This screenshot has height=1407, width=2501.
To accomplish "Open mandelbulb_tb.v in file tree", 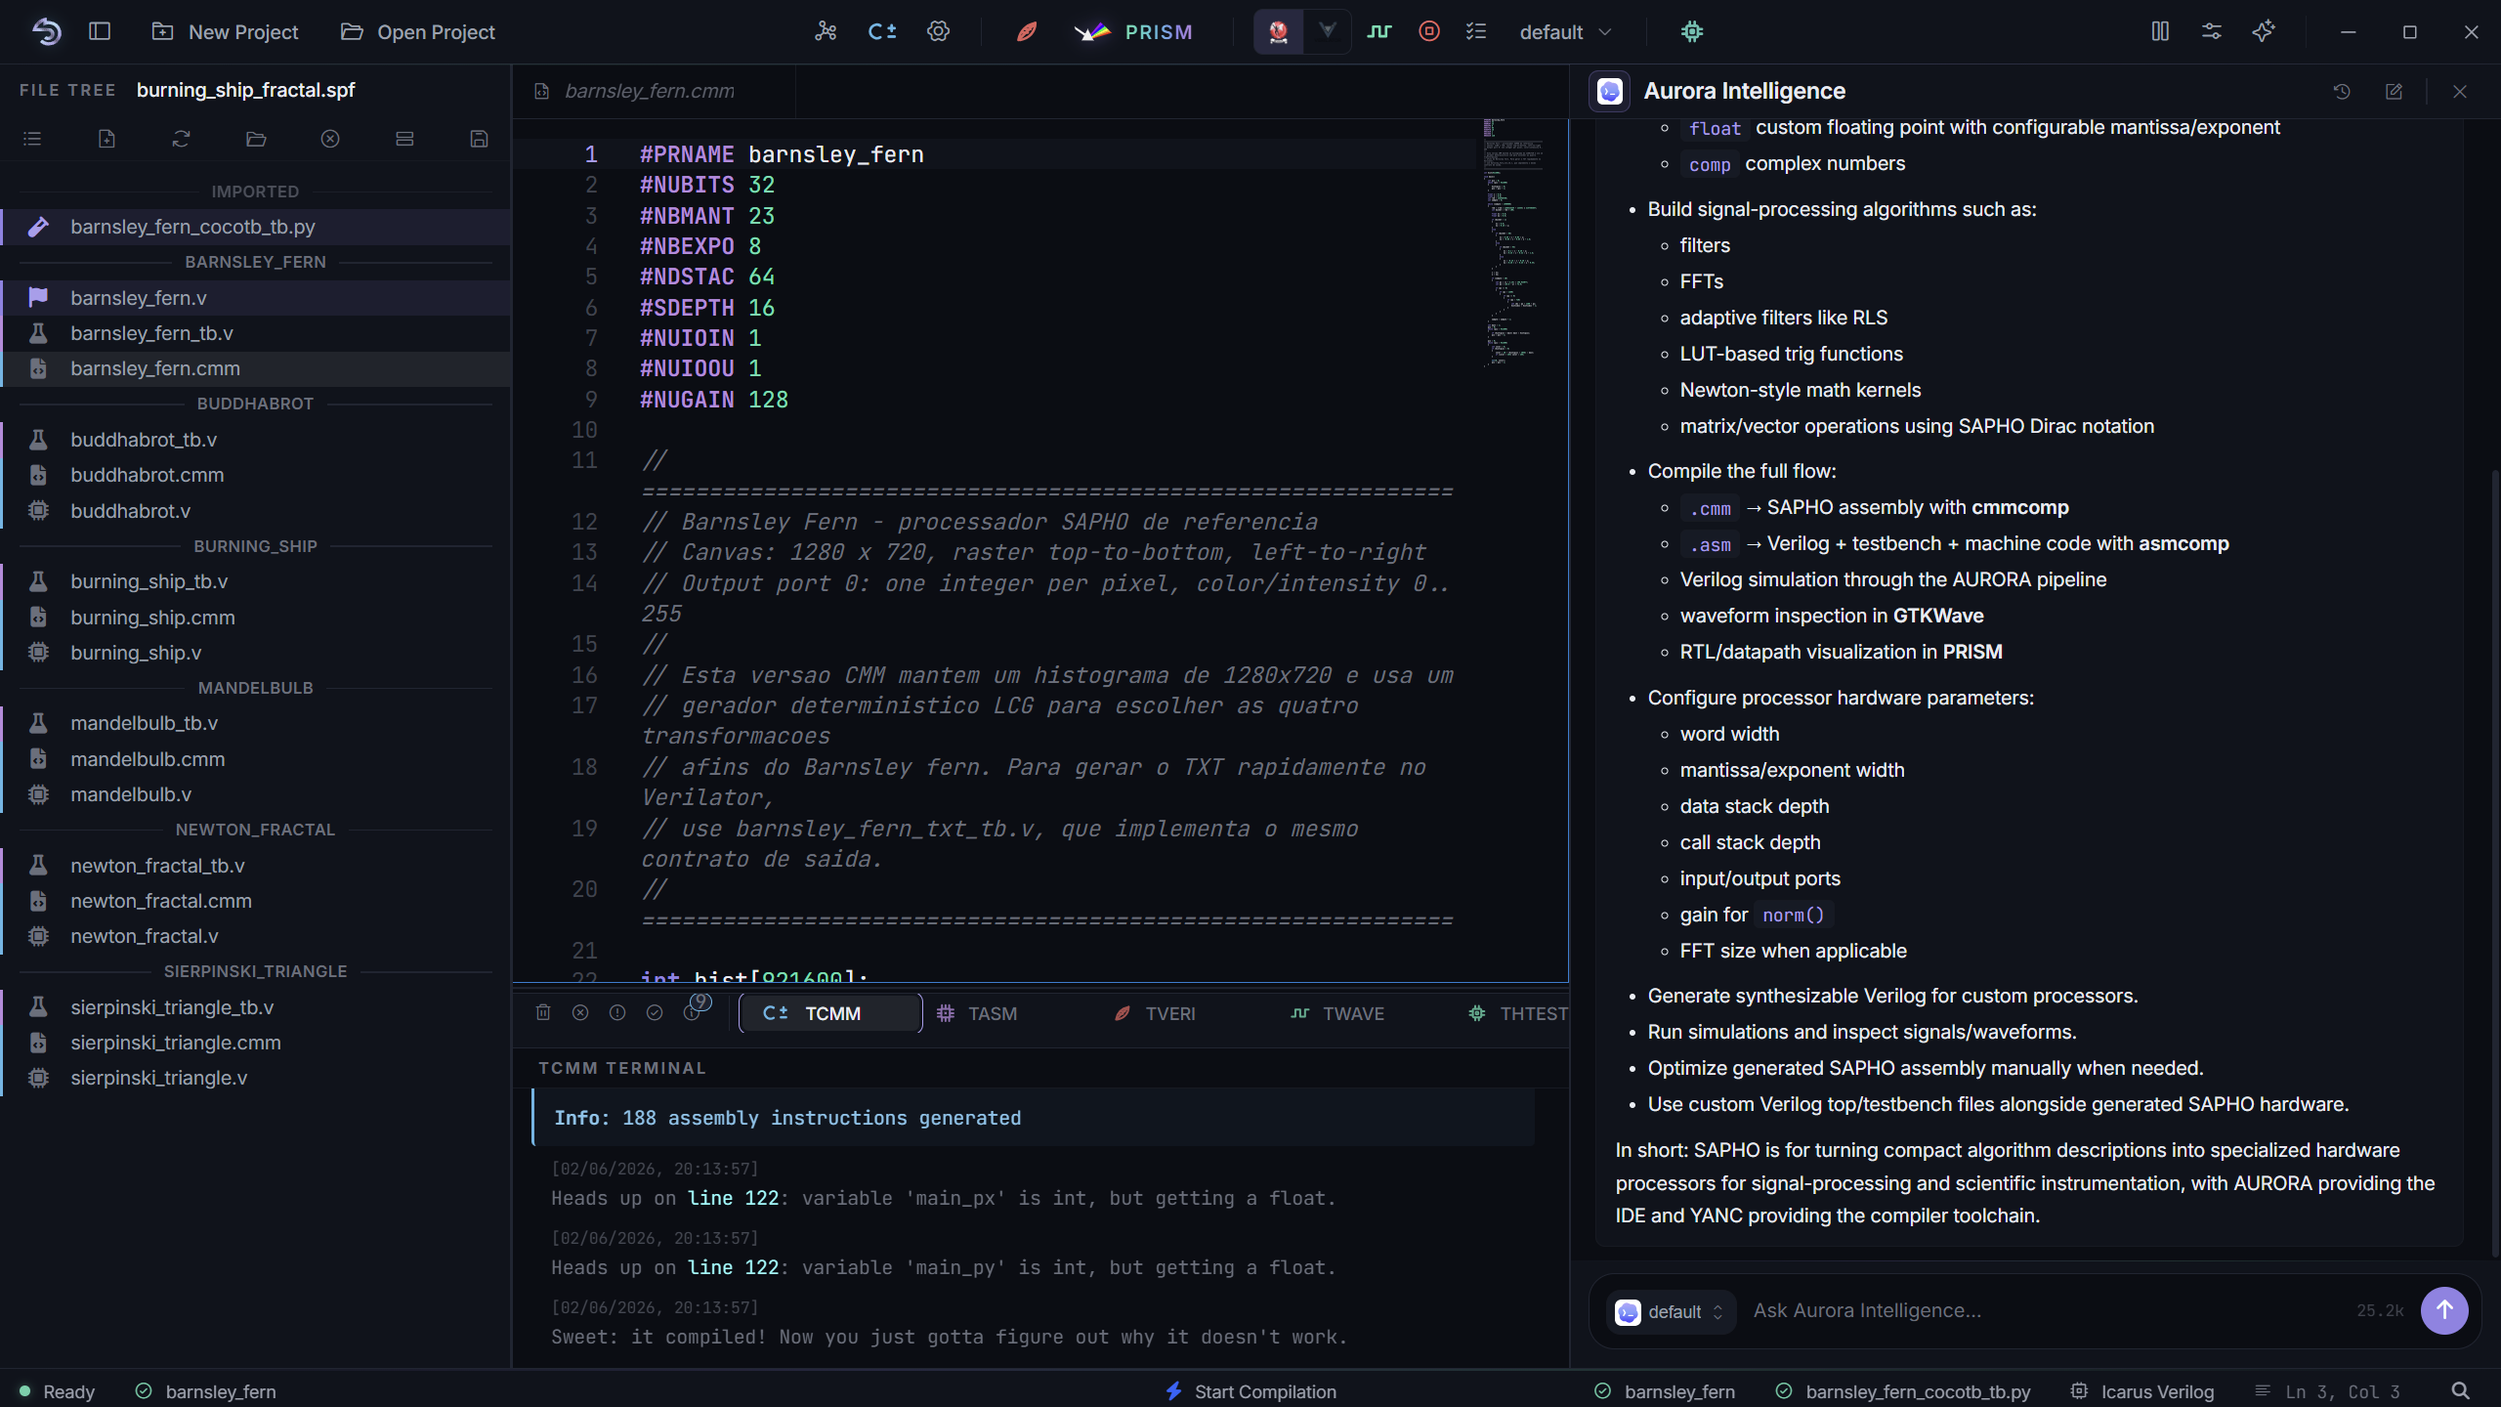I will (256, 723).
